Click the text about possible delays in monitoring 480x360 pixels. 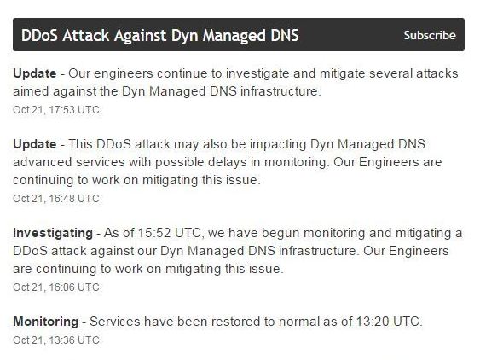228,162
